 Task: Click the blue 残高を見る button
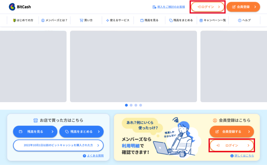pyautogui.click(x=35, y=131)
